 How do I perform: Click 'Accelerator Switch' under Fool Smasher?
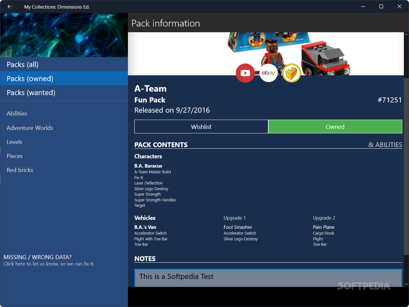click(x=240, y=233)
